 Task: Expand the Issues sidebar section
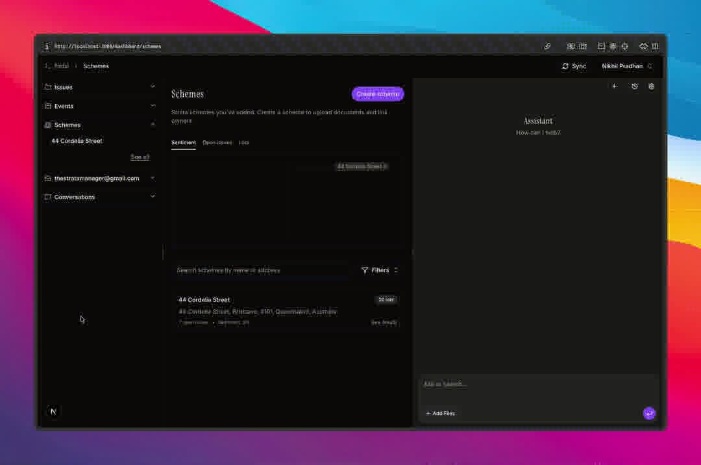pyautogui.click(x=153, y=86)
